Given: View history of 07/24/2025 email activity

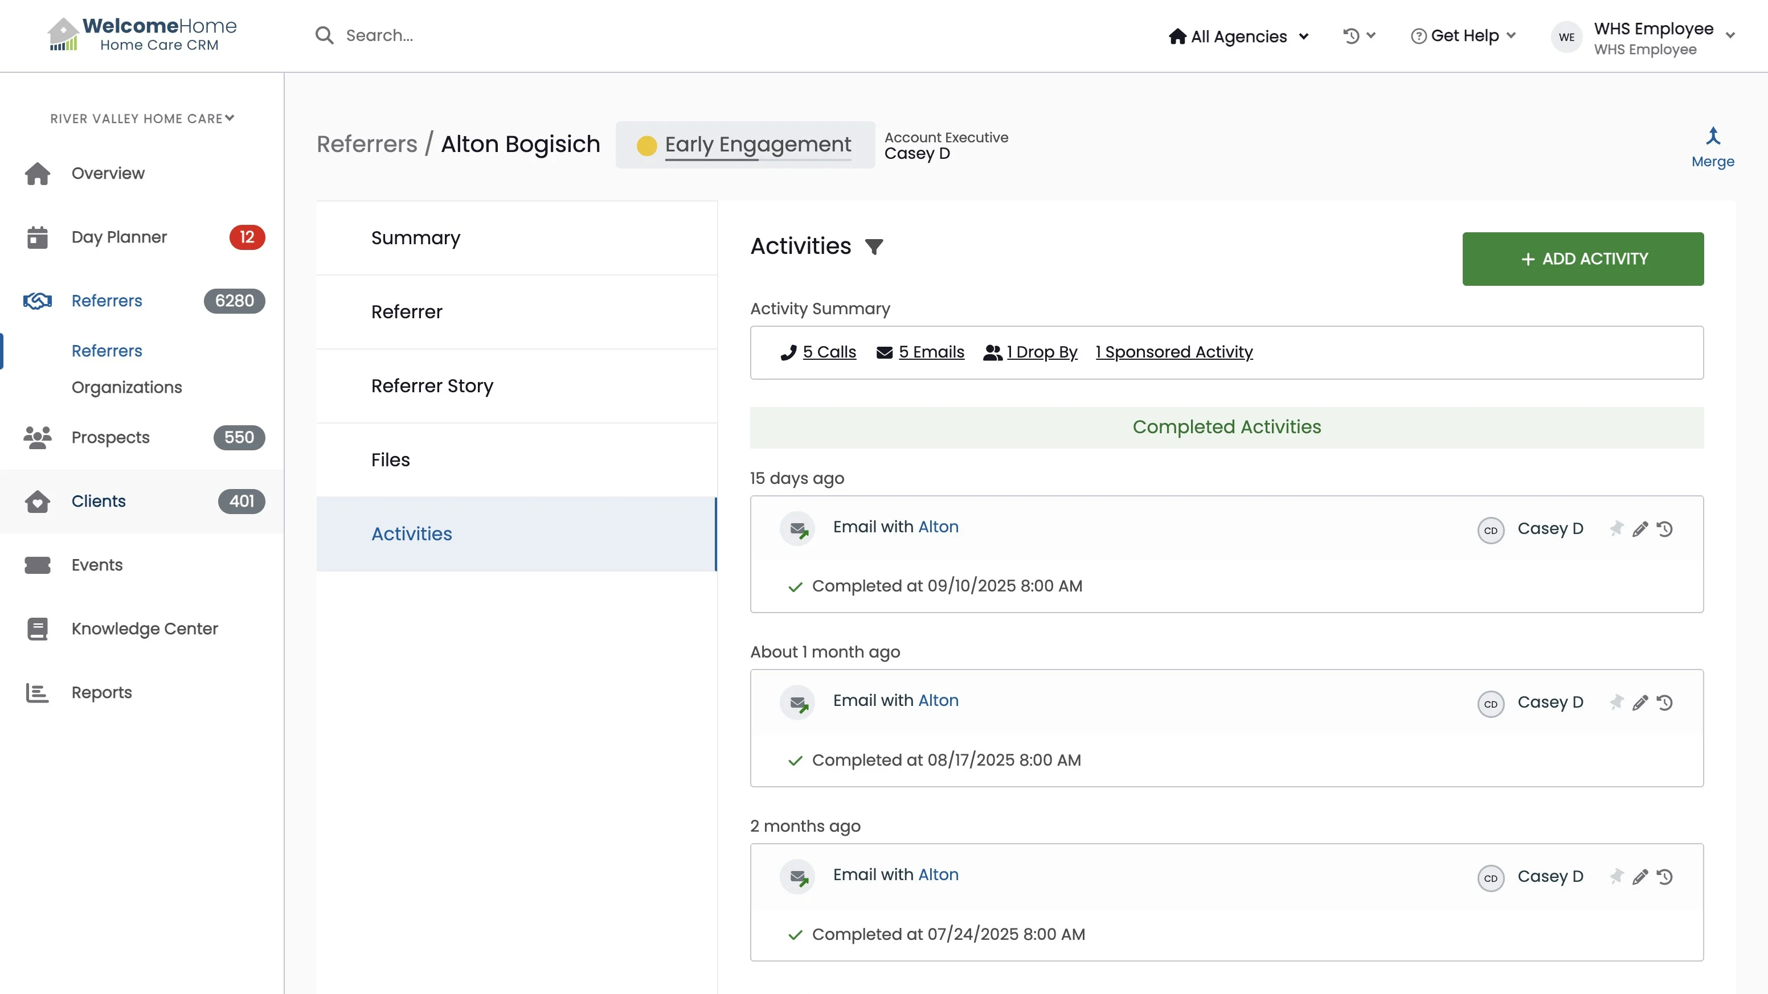Looking at the screenshot, I should [x=1664, y=877].
